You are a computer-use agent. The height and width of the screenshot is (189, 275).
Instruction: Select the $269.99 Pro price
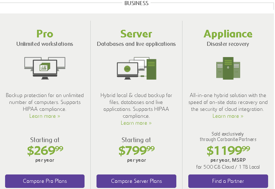tap(45, 150)
